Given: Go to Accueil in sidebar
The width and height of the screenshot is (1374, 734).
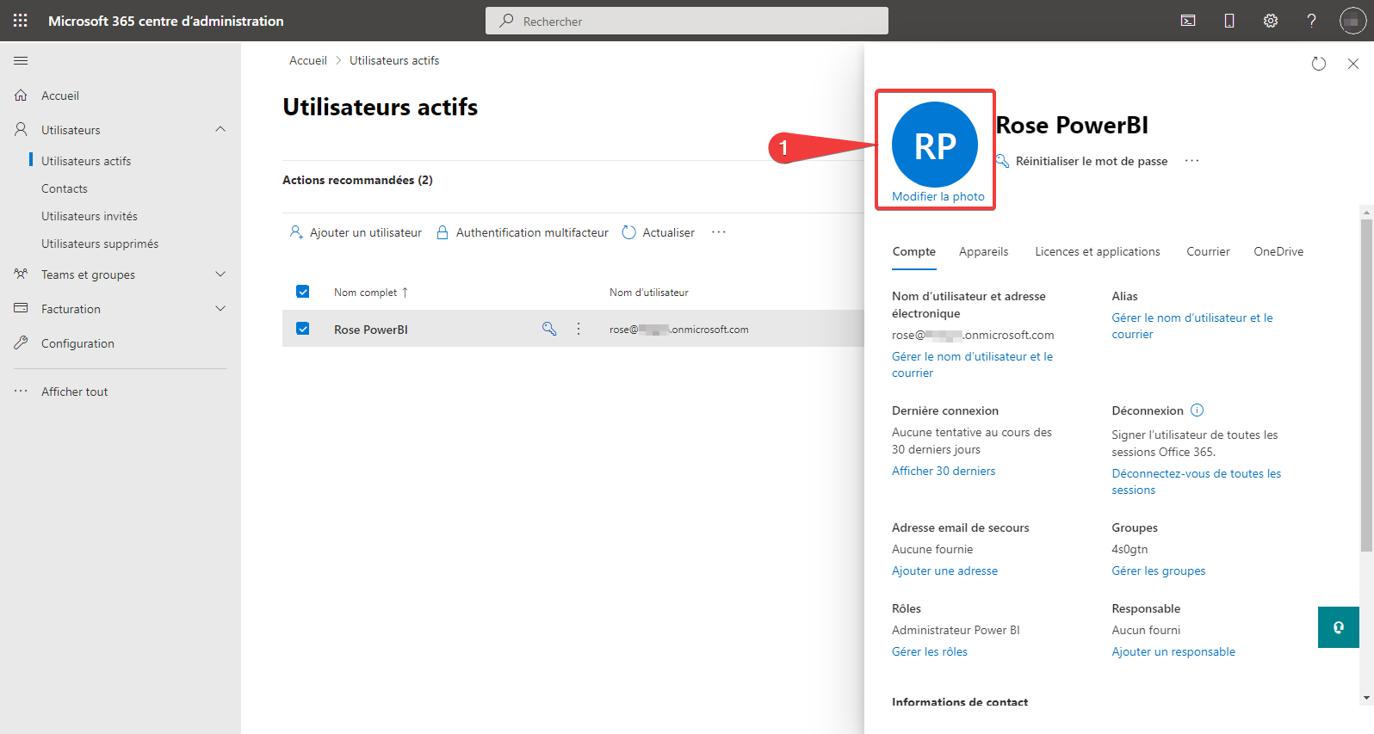Looking at the screenshot, I should pyautogui.click(x=60, y=96).
